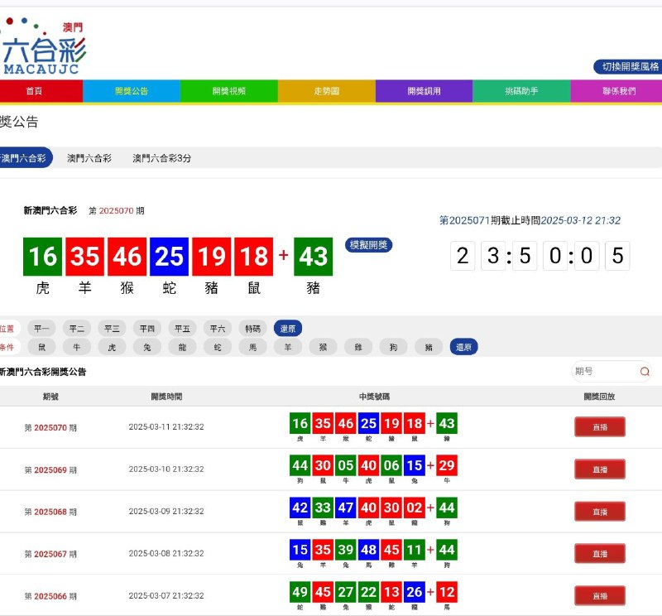
Task: Filter by position 平五
Action: [x=182, y=328]
